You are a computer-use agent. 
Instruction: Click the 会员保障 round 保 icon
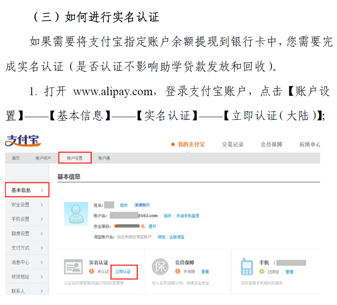click(160, 267)
